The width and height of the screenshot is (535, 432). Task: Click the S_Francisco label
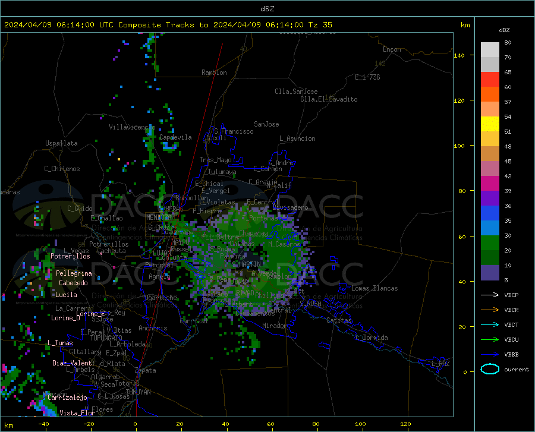[234, 131]
